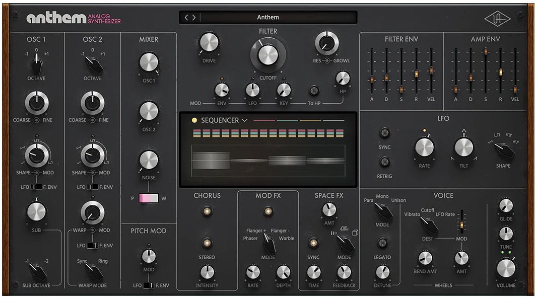Click the Voice MOD wheel slider
Screen dimensions: 537x298
click(x=461, y=225)
